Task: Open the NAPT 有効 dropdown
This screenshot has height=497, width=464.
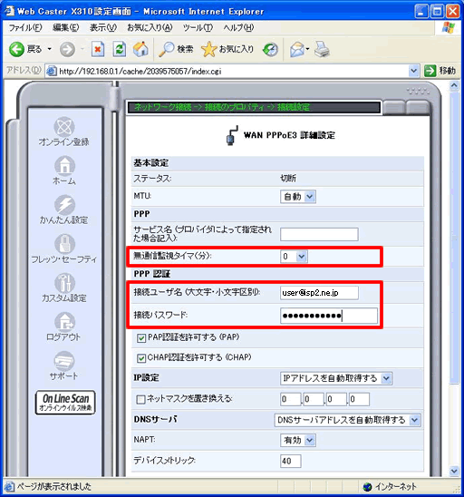Action: 298,440
